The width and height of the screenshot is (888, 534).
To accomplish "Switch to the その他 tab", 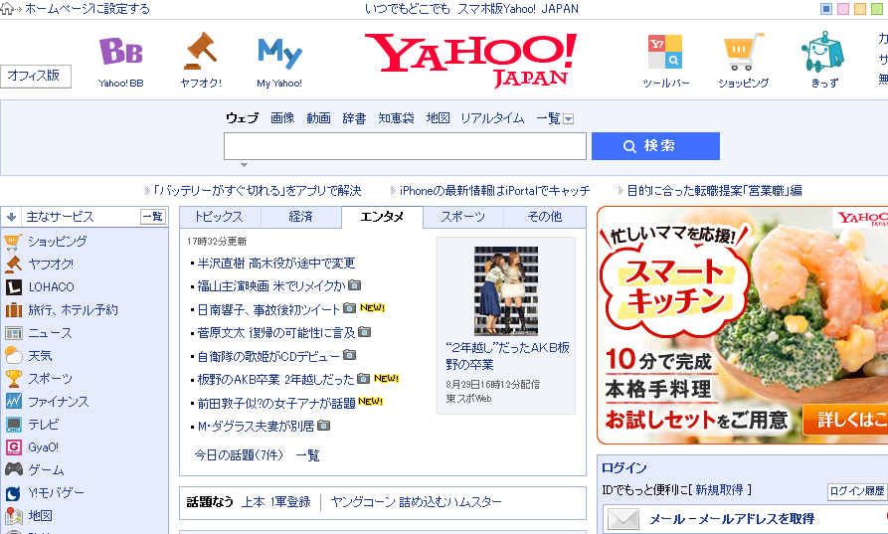I will [545, 217].
